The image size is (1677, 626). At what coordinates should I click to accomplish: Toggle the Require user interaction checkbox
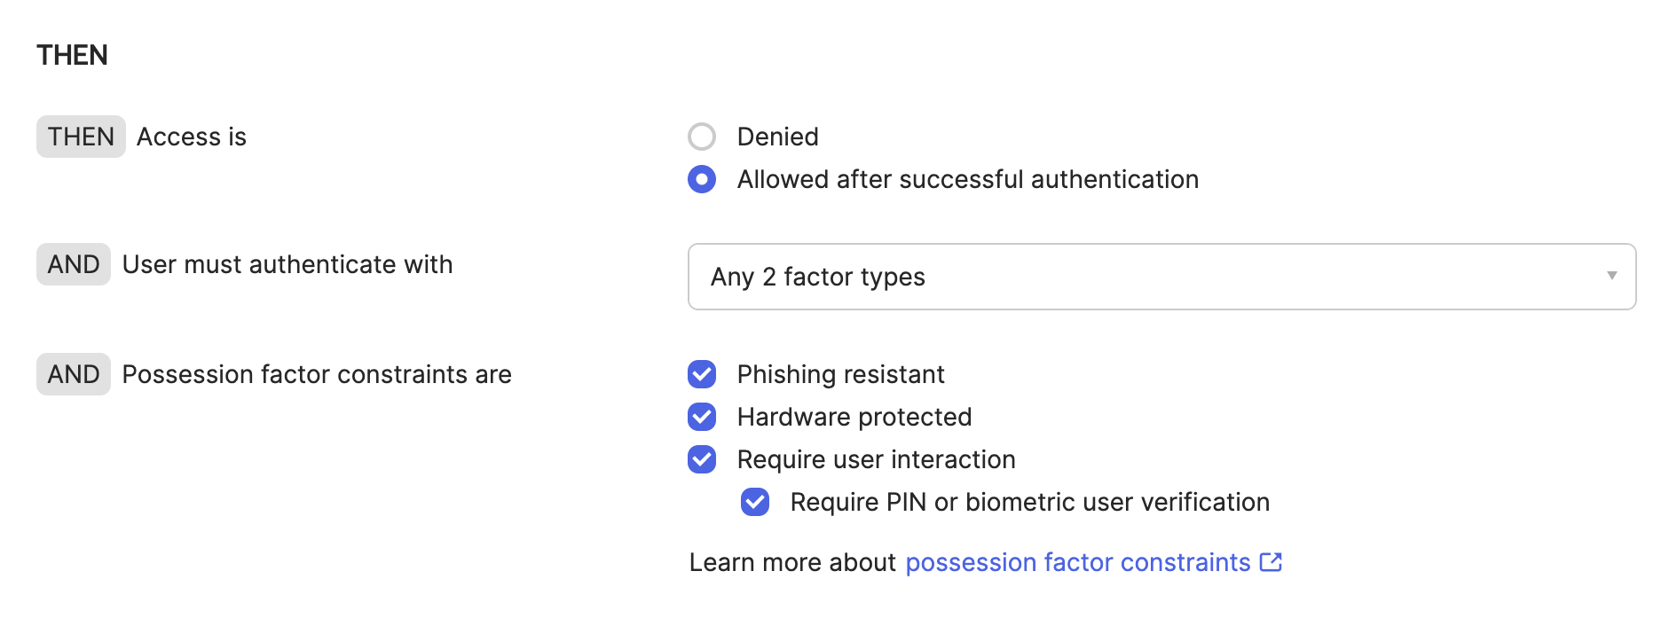[x=702, y=459]
